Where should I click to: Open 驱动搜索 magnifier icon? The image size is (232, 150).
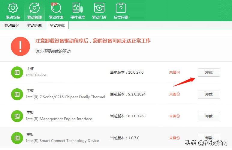pos(56,8)
